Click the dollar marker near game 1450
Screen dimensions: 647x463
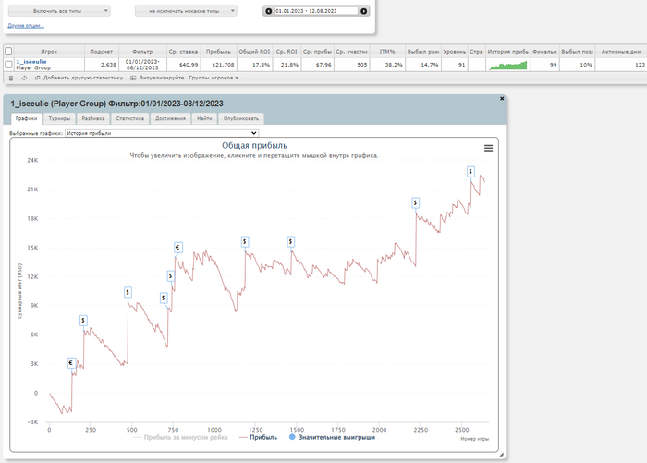pyautogui.click(x=291, y=242)
